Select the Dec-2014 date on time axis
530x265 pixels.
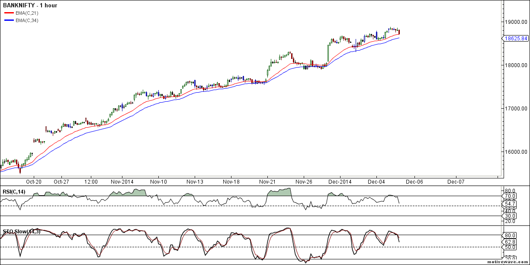(x=340, y=182)
